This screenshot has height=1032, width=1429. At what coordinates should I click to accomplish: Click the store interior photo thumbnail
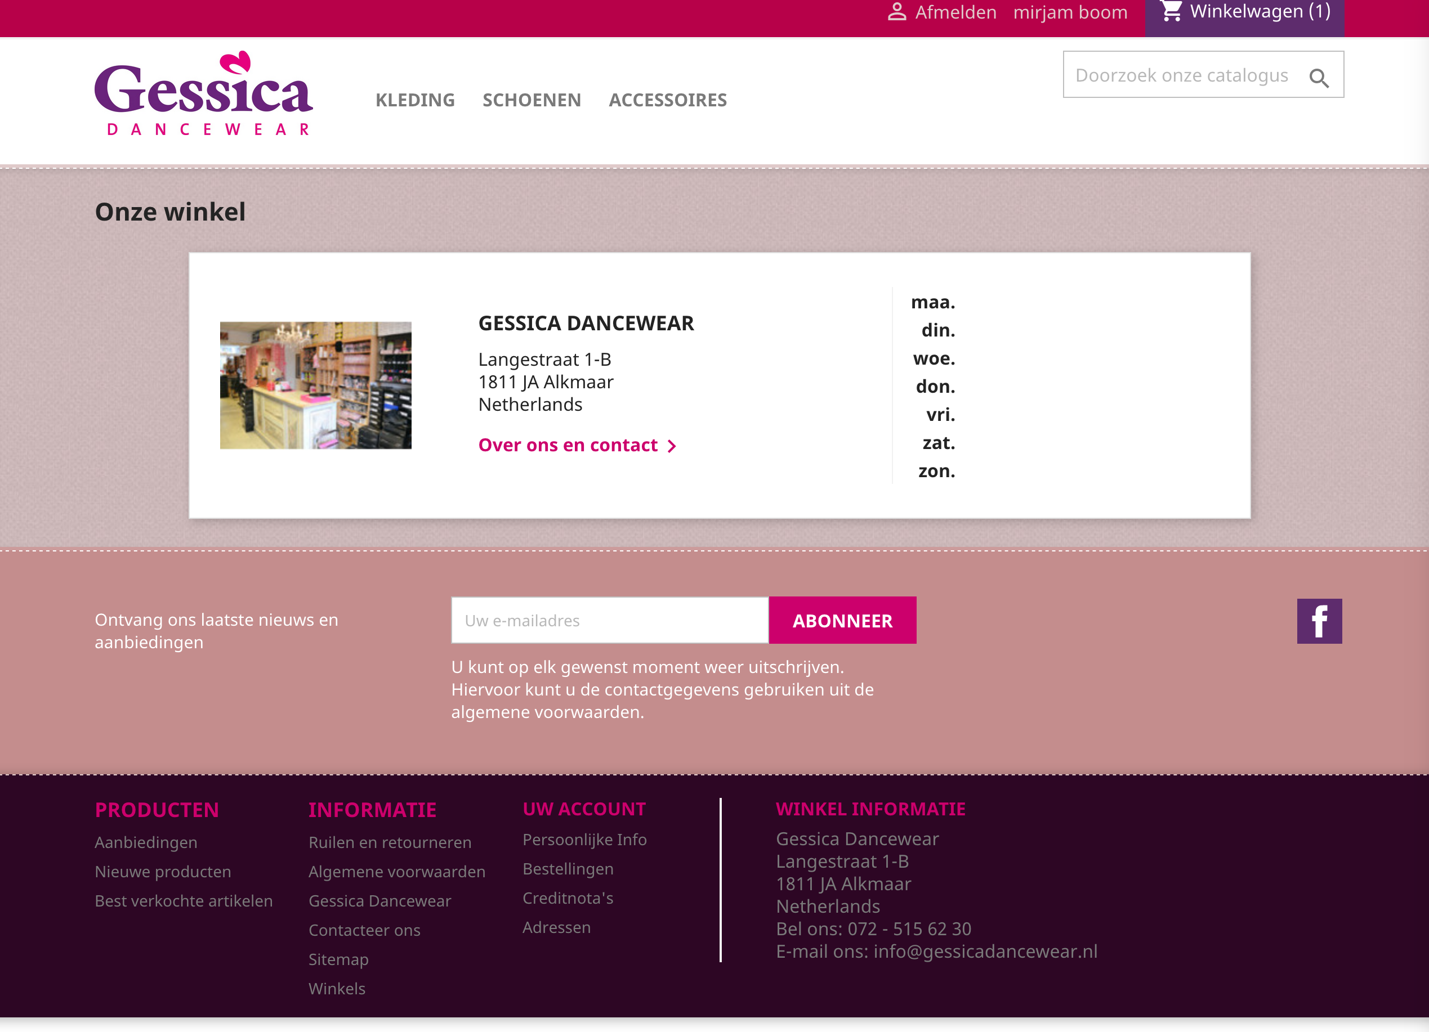click(x=315, y=385)
